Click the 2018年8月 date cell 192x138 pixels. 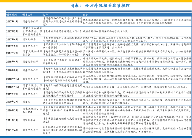tap(12, 70)
